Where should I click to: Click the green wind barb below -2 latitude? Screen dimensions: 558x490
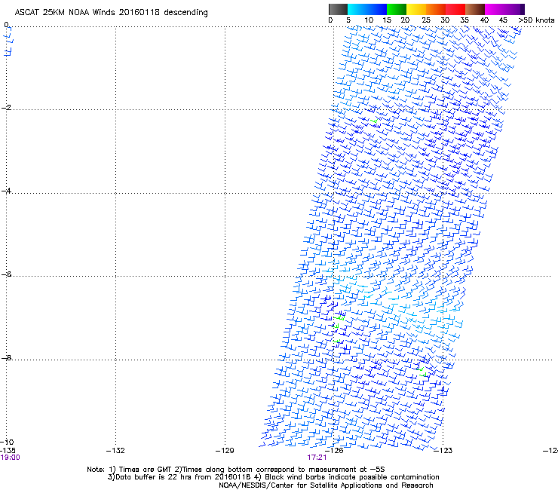373,121
